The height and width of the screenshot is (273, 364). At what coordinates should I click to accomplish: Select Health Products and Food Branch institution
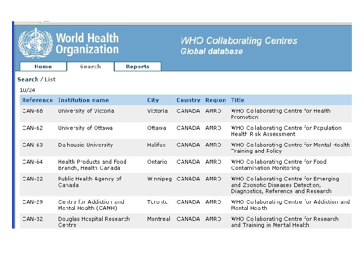pos(92,165)
